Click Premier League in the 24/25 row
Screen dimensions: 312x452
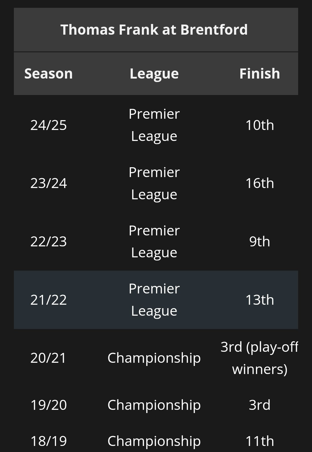coord(154,125)
